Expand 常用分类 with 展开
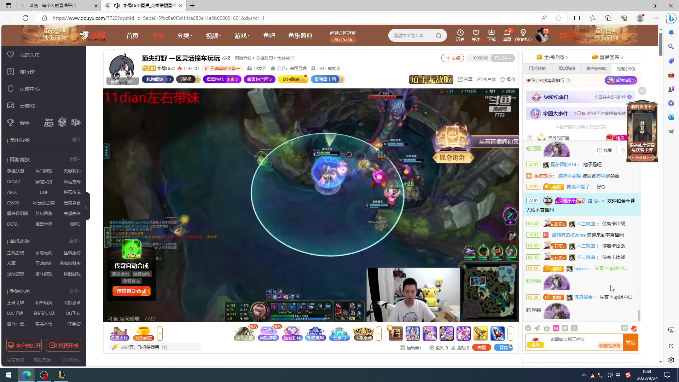 point(76,140)
